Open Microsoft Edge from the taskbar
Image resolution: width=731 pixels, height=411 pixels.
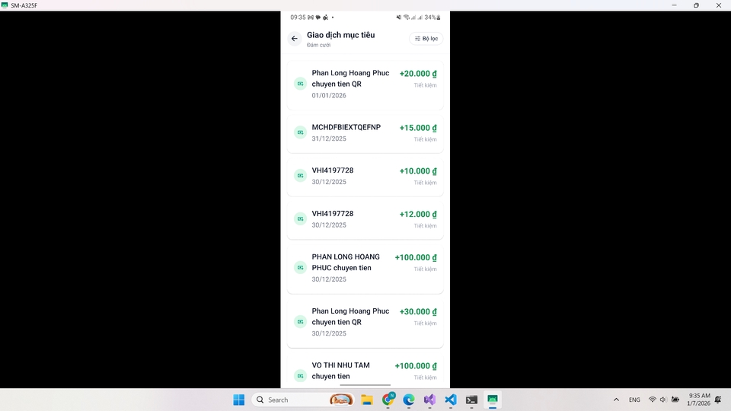pyautogui.click(x=409, y=400)
